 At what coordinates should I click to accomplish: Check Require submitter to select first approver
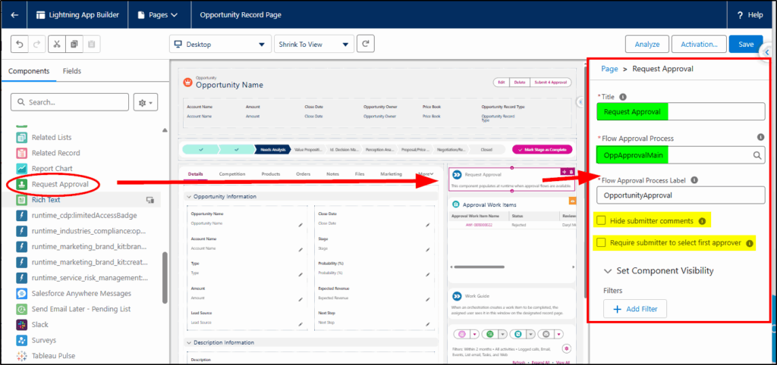(602, 243)
